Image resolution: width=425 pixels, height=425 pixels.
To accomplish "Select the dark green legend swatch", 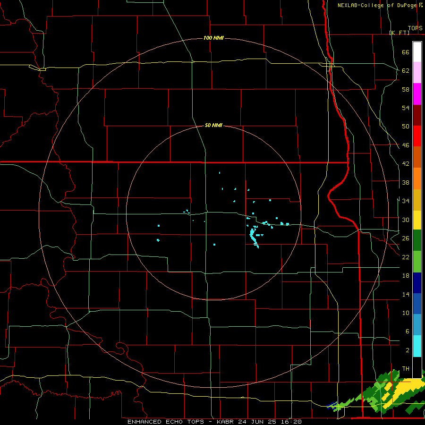I will (417, 240).
